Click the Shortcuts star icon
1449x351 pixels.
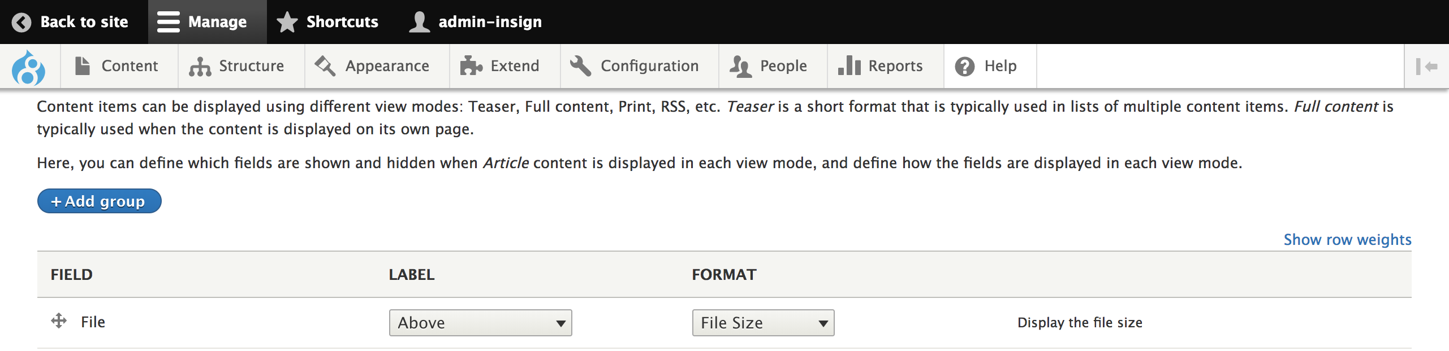[x=287, y=22]
